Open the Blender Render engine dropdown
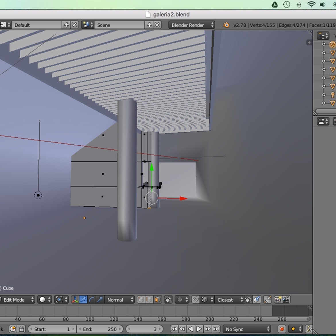 click(x=192, y=25)
